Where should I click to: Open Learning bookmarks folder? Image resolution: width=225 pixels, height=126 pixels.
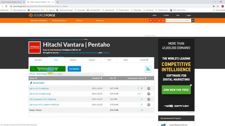coord(50,10)
